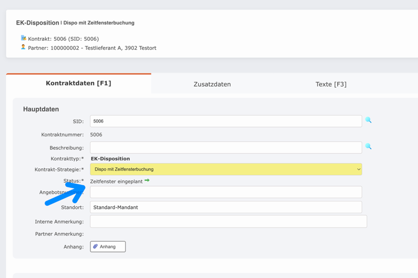Open the Zusatzdaten tab

click(212, 84)
